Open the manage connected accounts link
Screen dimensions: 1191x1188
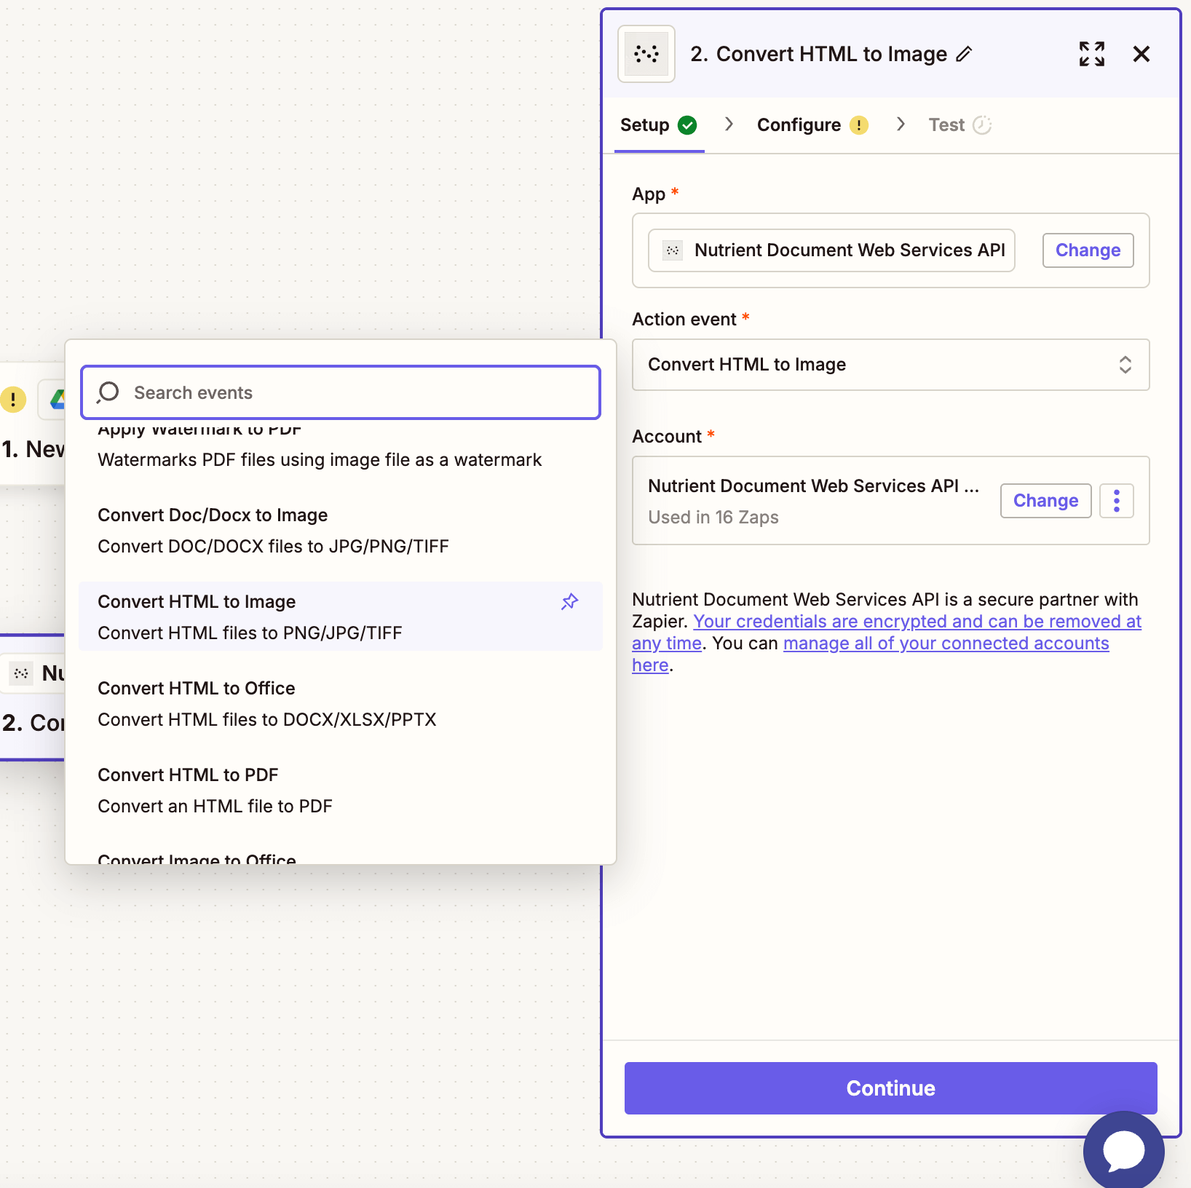click(945, 643)
